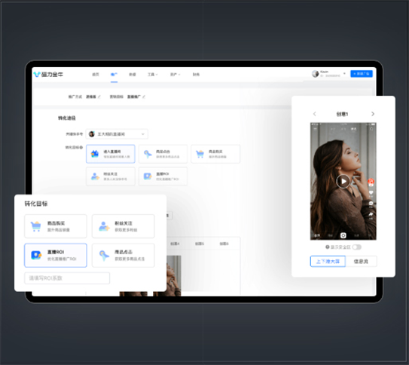This screenshot has height=365, width=409.
Task: Click the 请填写ROI系数 input field
Action: 67,278
